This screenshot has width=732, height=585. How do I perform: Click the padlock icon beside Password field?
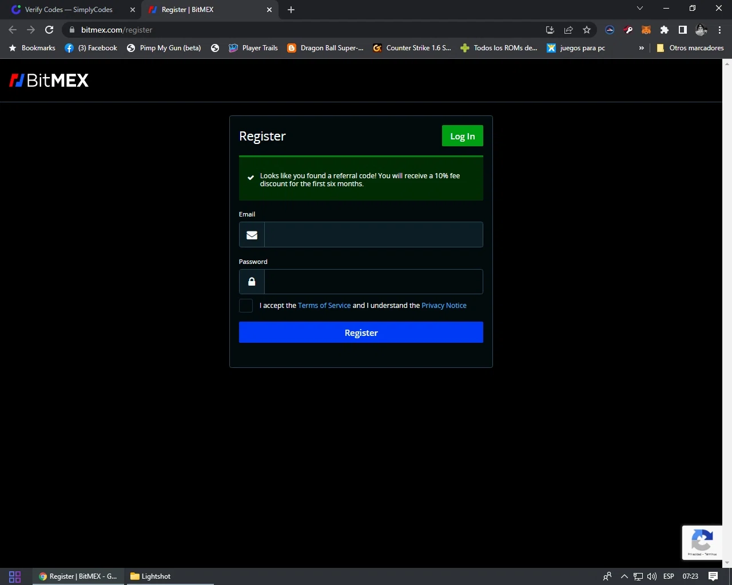(252, 282)
